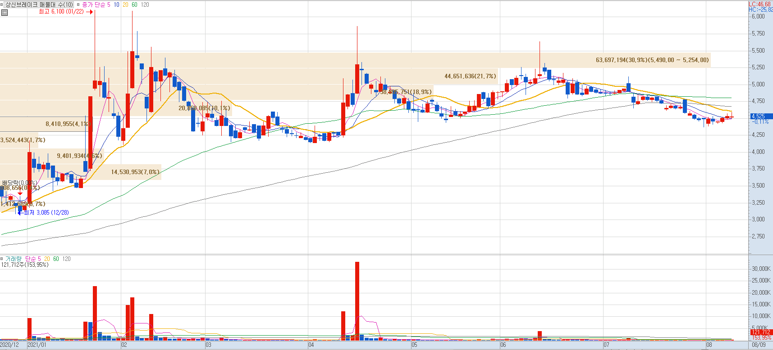The image size is (773, 350).
Task: Click the 20,000K volume axis label
Action: click(761, 292)
